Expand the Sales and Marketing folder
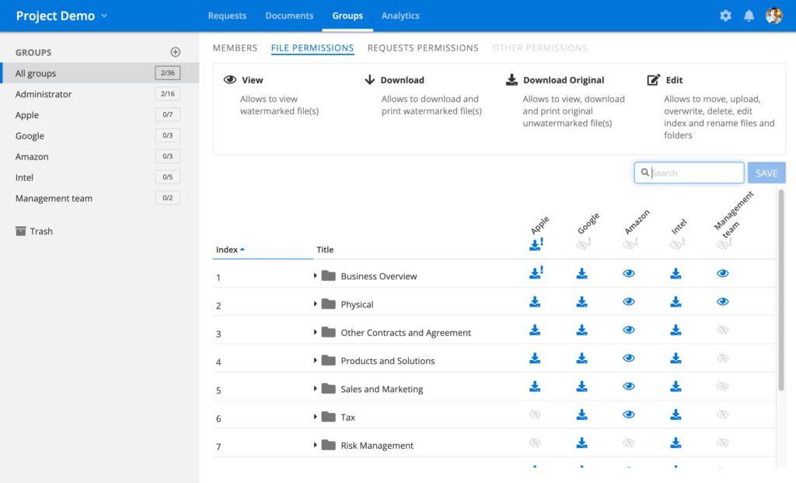 pos(316,389)
